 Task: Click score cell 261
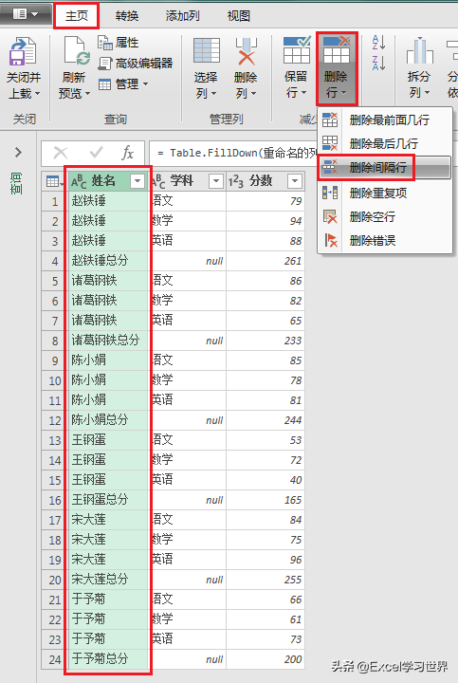point(266,261)
